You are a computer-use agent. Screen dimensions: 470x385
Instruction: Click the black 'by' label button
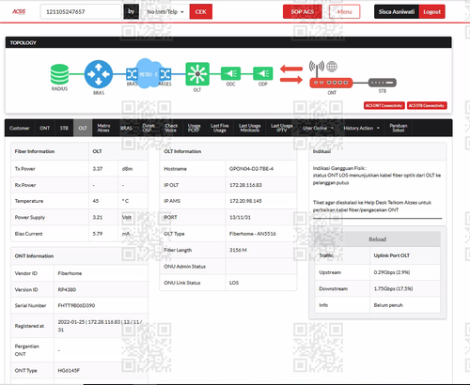pyautogui.click(x=131, y=11)
